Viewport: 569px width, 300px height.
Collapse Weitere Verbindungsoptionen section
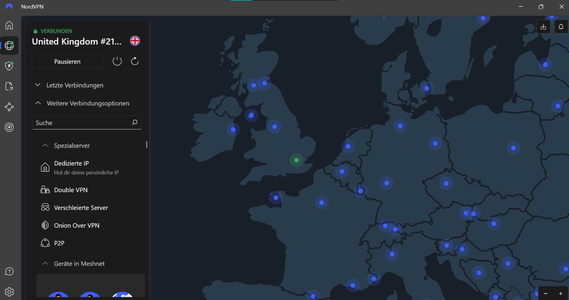[82, 103]
